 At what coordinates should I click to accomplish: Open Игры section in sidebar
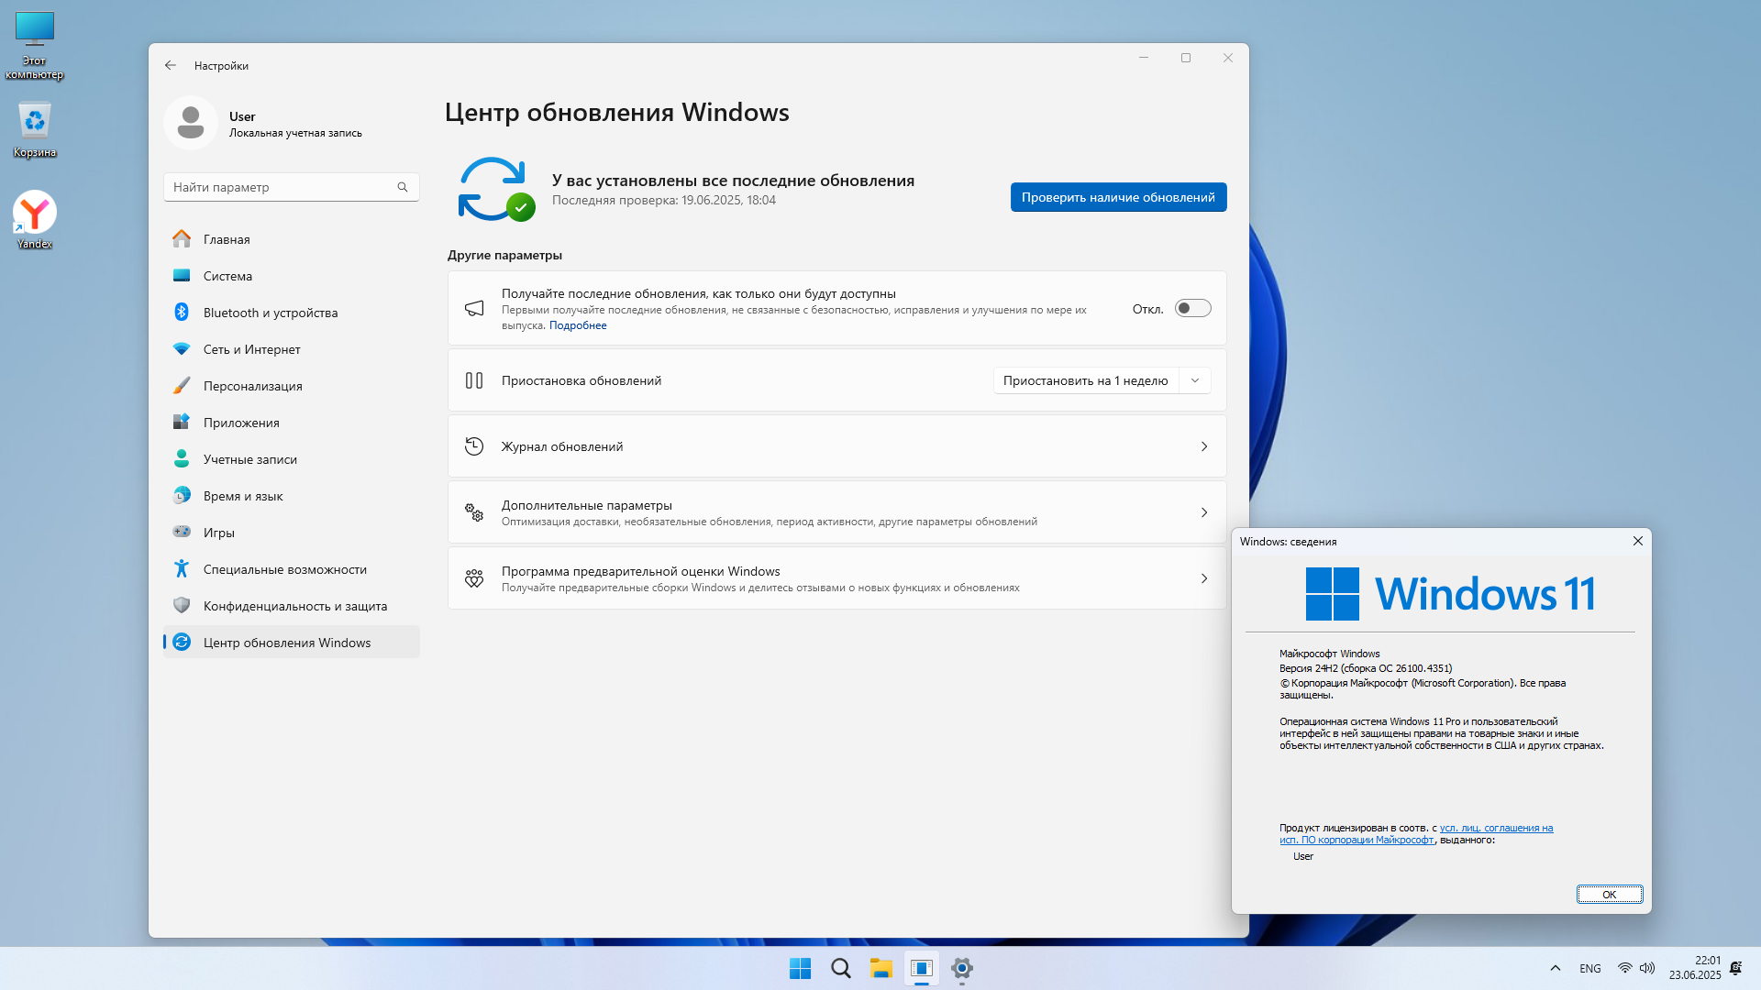[x=218, y=533]
